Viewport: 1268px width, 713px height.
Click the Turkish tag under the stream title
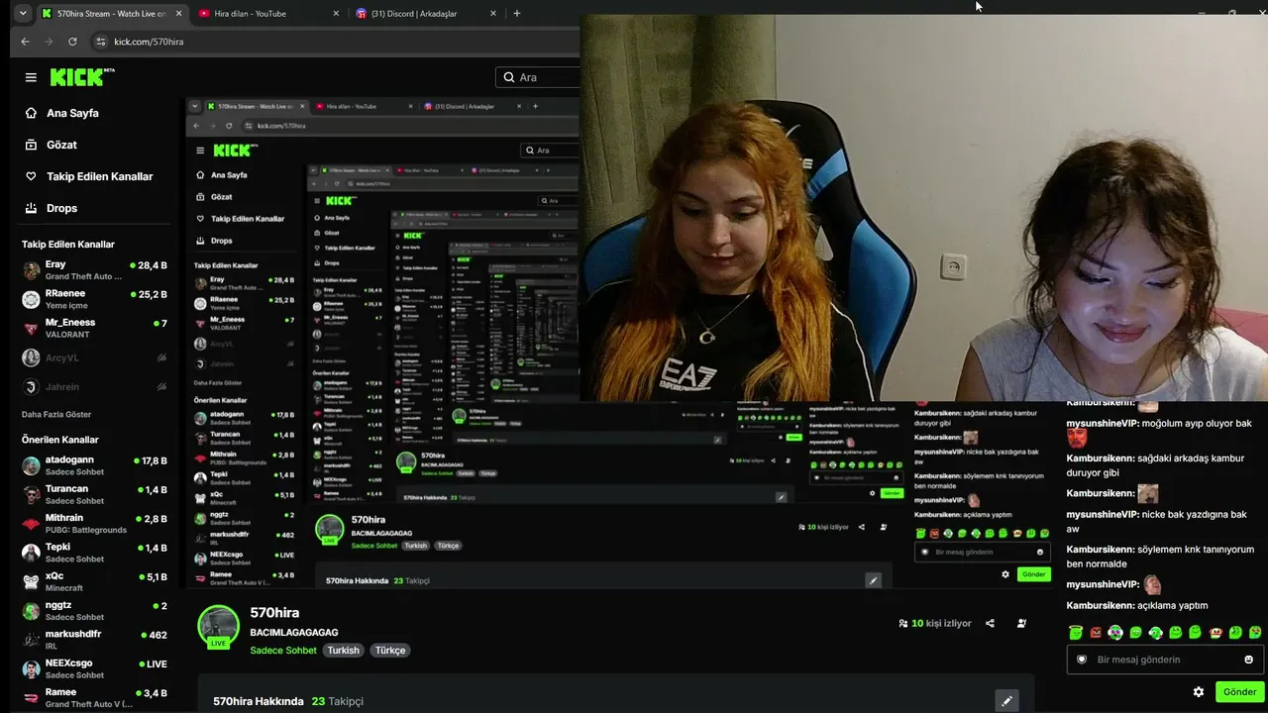pyautogui.click(x=344, y=651)
